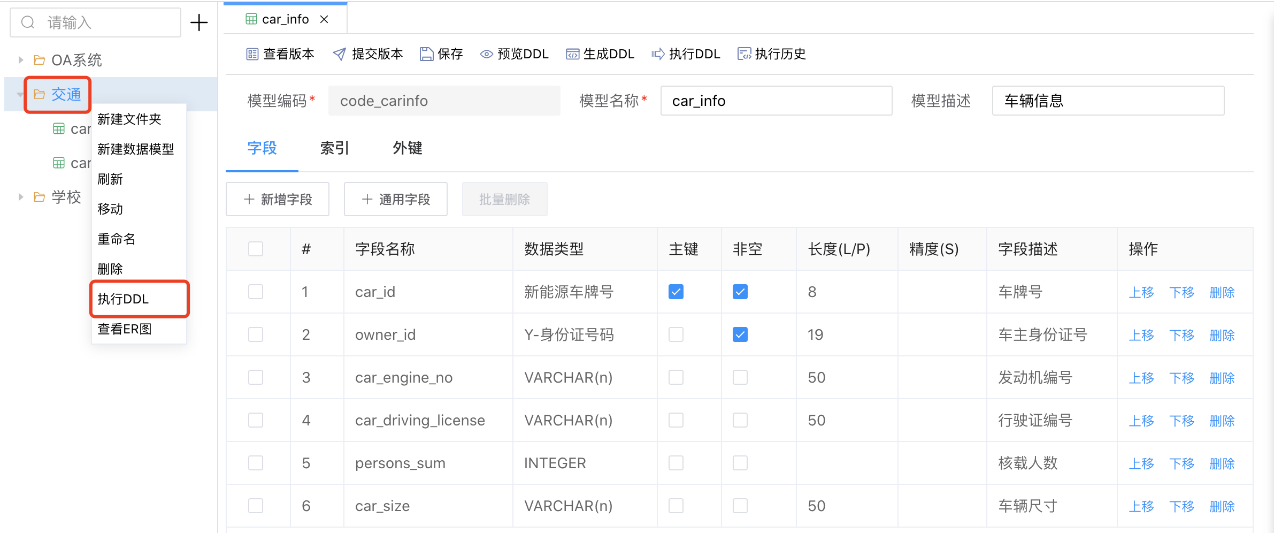The image size is (1274, 533).
Task: Click the 新增字段 button
Action: [x=278, y=200]
